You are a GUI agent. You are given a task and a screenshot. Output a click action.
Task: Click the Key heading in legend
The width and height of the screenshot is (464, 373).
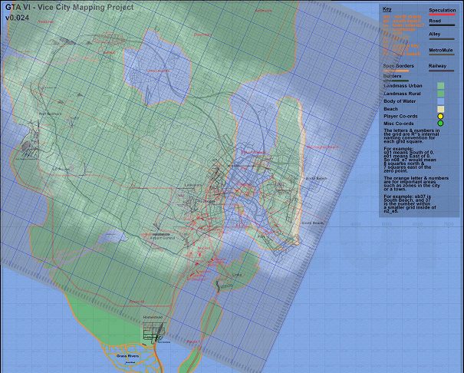tap(387, 9)
